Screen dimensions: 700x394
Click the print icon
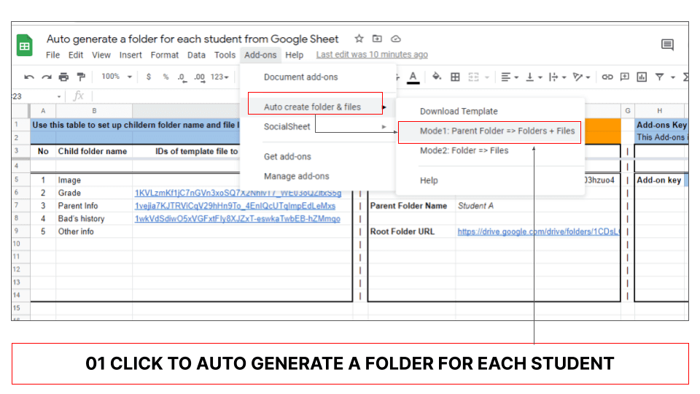[63, 77]
